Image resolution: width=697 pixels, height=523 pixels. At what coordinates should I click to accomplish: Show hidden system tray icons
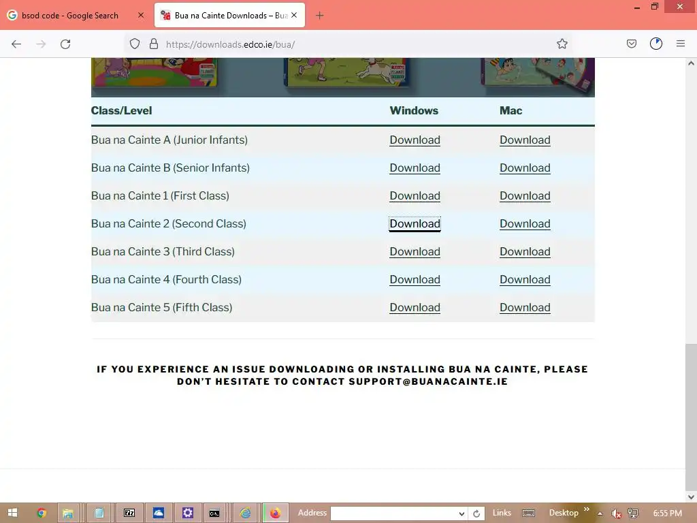pyautogui.click(x=600, y=513)
